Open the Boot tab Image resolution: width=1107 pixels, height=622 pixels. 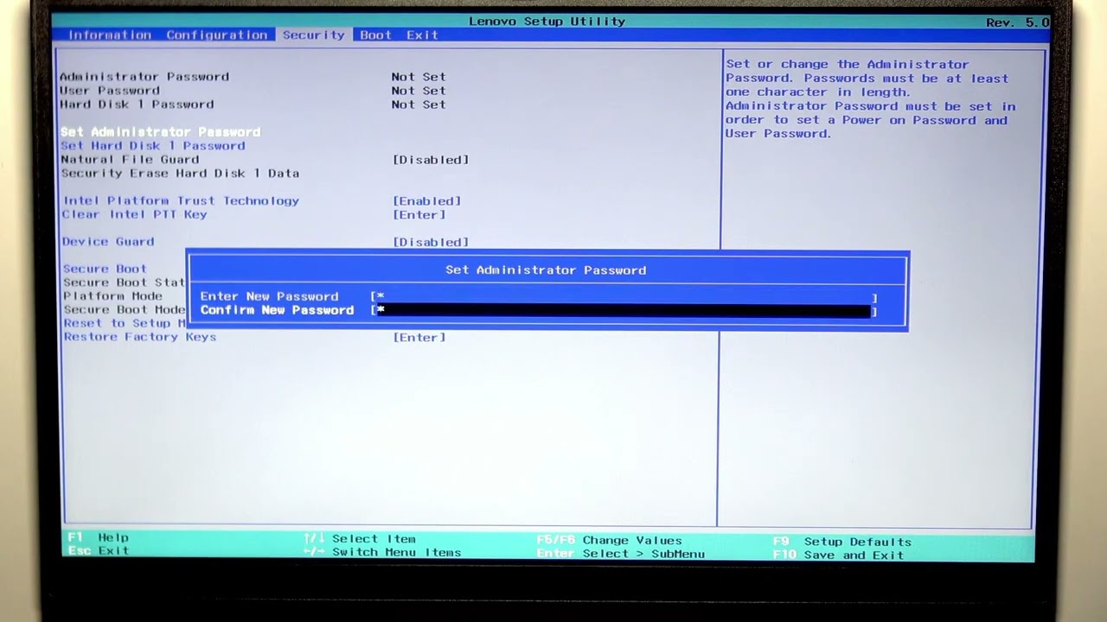[376, 35]
